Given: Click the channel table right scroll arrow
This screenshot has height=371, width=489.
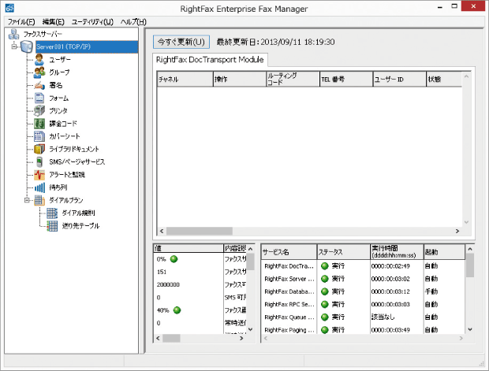Looking at the screenshot, I should [457, 231].
